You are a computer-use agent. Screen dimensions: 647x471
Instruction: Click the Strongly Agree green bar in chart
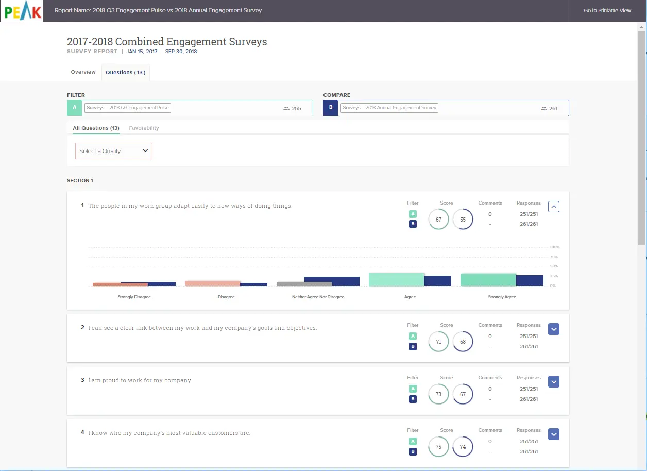click(488, 280)
